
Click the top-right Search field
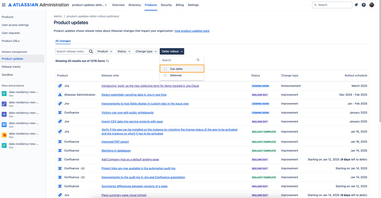tap(332, 5)
